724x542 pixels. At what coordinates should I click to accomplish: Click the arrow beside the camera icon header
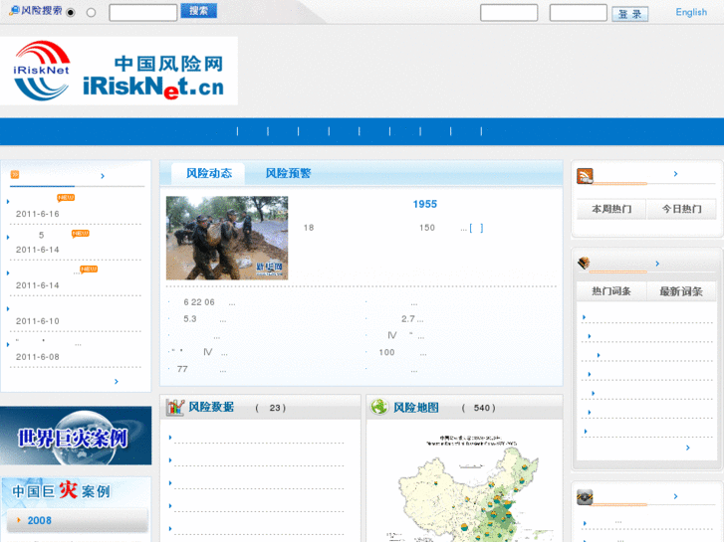coord(675,496)
